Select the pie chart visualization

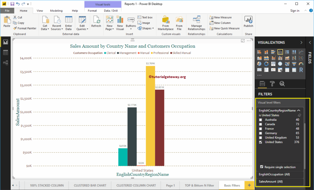(259, 64)
